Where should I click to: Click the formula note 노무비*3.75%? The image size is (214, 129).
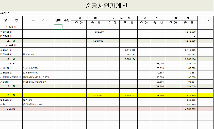30,68
